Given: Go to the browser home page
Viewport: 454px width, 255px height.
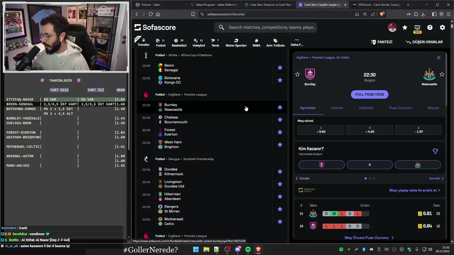Looking at the screenshot, I should (158, 14).
